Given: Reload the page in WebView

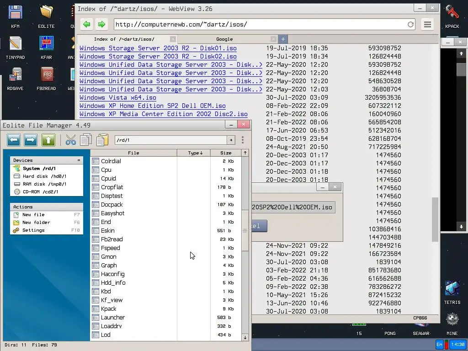Looking at the screenshot, I should tap(411, 25).
